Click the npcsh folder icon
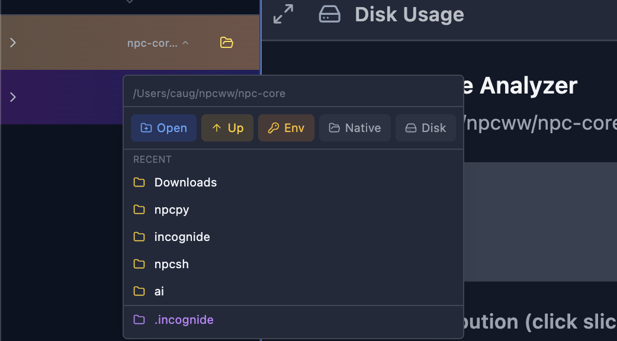Viewport: 617px width, 341px height. click(139, 264)
